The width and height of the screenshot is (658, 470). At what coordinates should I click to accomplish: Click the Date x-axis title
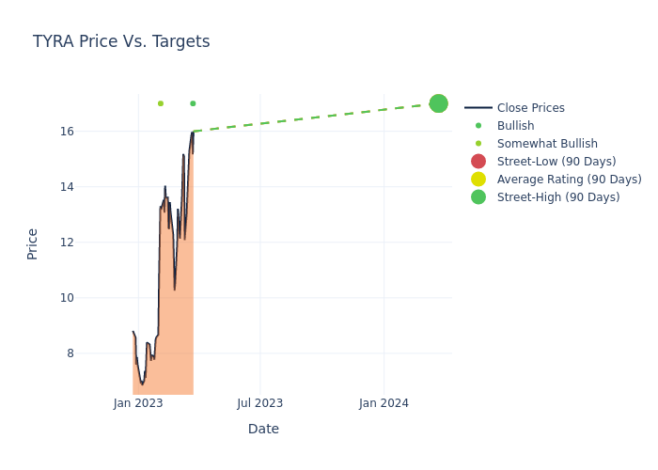tap(263, 429)
